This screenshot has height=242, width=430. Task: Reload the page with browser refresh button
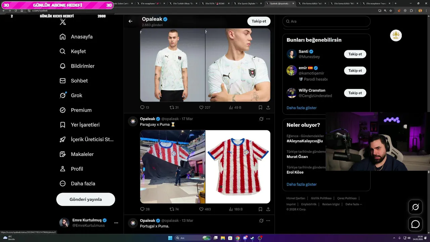(15, 11)
